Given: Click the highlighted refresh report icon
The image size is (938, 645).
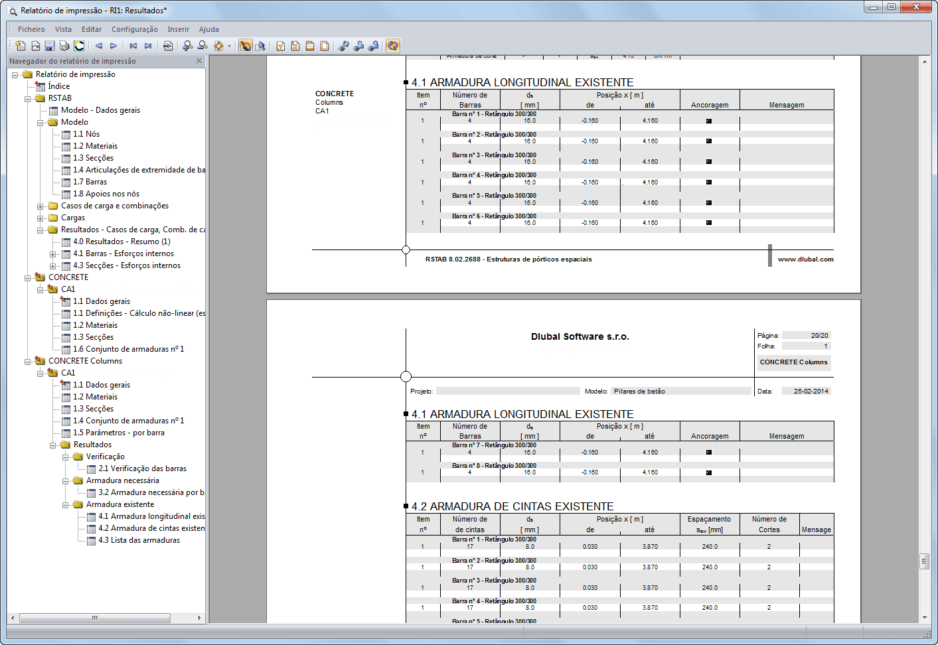Looking at the screenshot, I should [x=393, y=46].
